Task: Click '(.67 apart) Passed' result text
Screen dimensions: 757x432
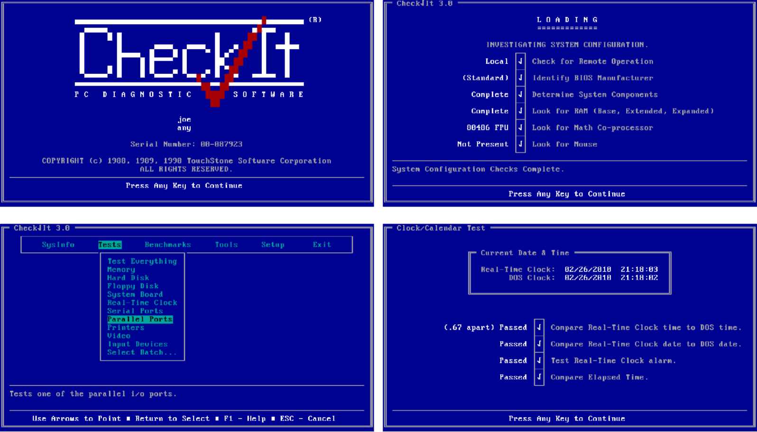Action: coord(485,327)
